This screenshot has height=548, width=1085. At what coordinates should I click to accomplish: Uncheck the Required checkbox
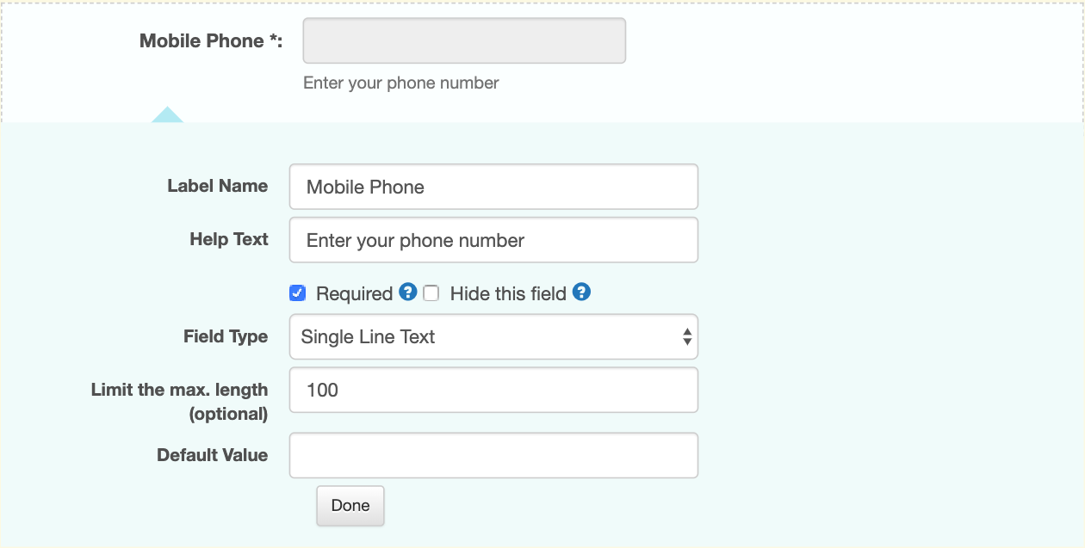tap(297, 293)
